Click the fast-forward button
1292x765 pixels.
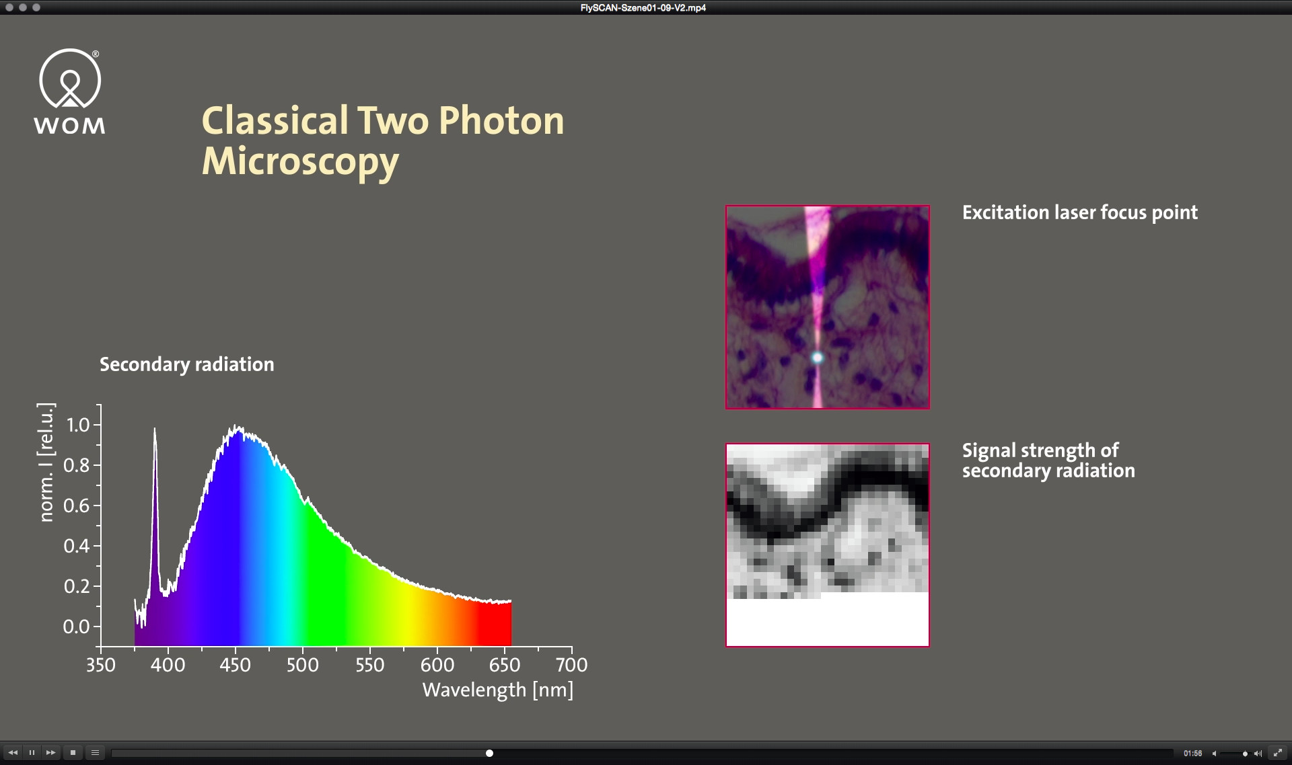click(x=50, y=753)
